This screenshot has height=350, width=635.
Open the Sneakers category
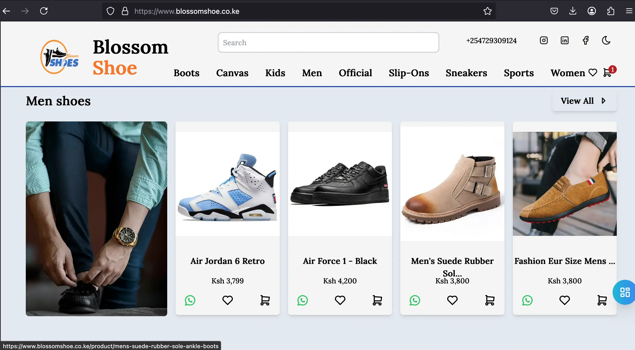point(466,73)
